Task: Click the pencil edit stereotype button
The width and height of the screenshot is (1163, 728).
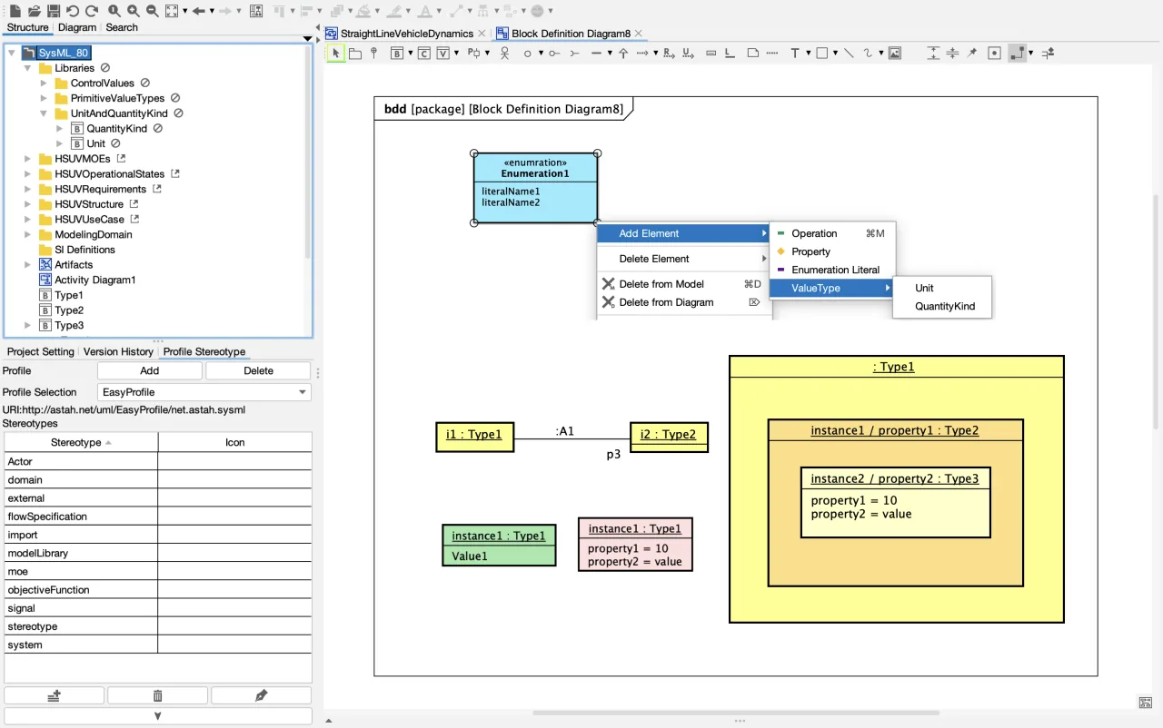Action: (x=261, y=695)
